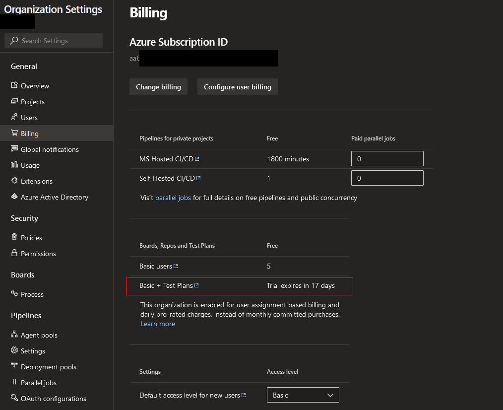Click the Organization Settings title
503x410 pixels.
click(x=53, y=9)
